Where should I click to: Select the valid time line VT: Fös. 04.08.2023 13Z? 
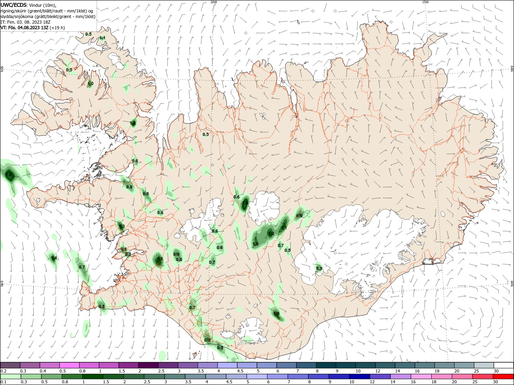[x=33, y=28]
